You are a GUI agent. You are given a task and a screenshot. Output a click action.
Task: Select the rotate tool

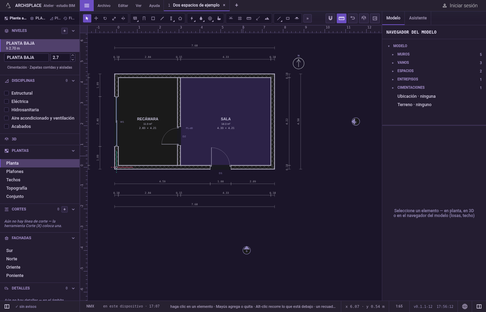[x=105, y=18]
